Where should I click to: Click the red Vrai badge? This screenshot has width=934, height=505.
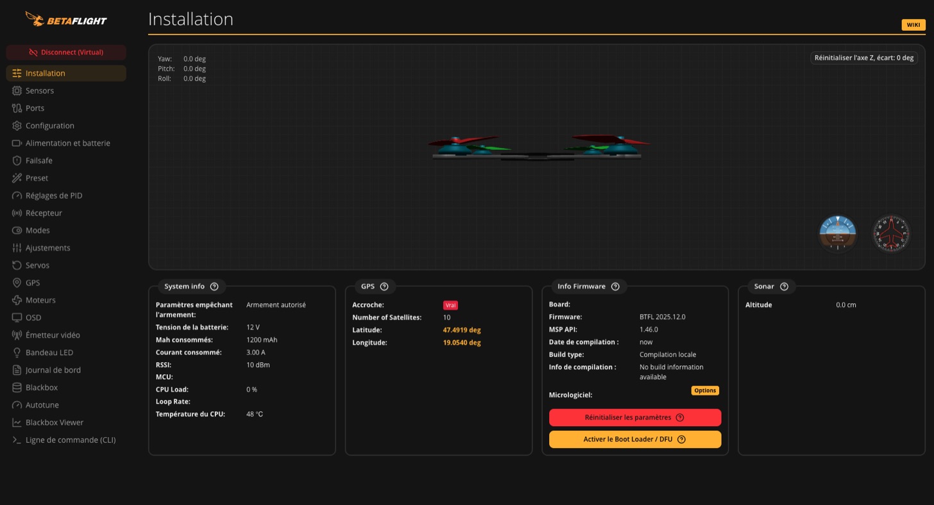click(450, 306)
